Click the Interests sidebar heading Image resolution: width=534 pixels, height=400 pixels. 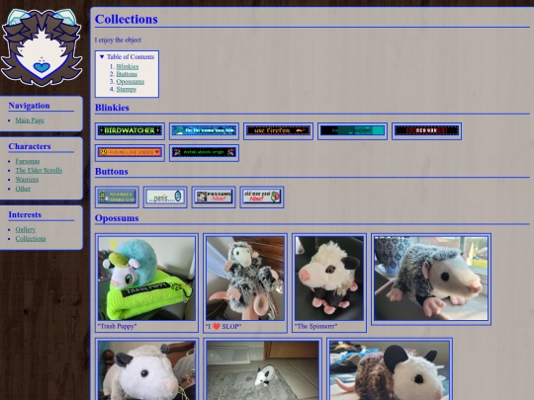[x=25, y=214]
